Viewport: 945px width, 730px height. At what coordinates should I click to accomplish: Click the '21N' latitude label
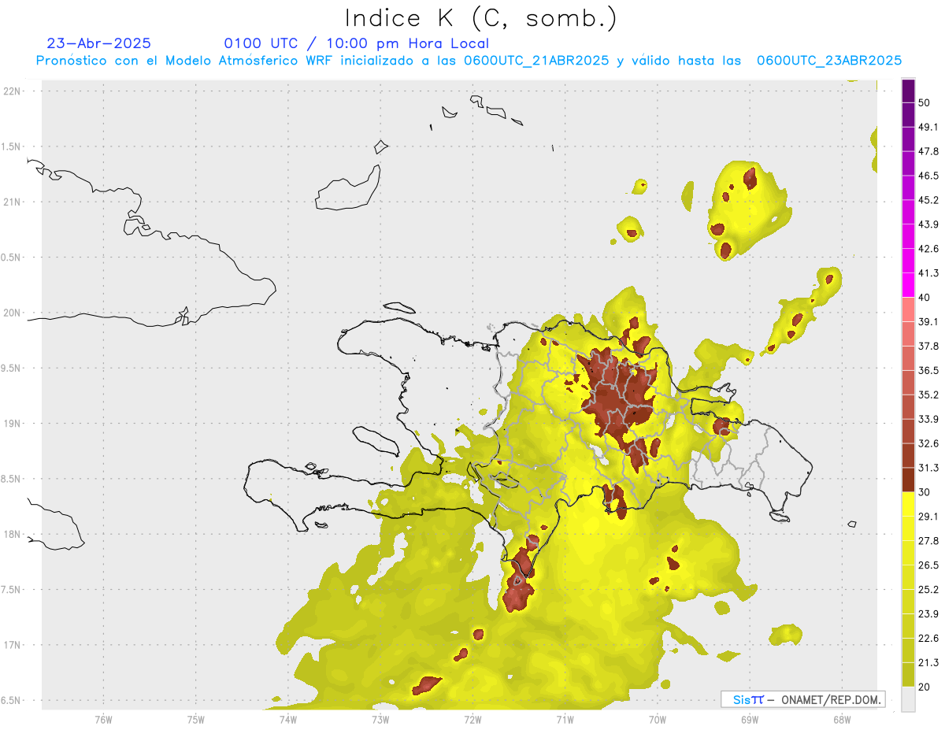(x=13, y=202)
